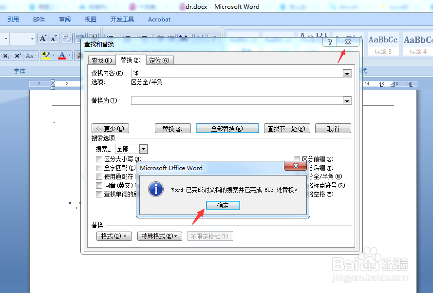Open the highlight color dropdown arrow
The width and height of the screenshot is (433, 293).
click(x=53, y=56)
